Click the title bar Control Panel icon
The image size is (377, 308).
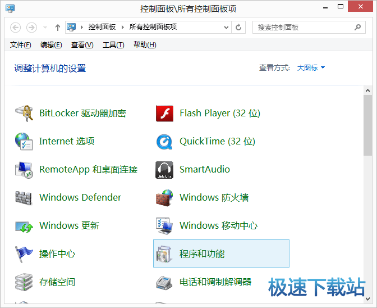click(x=10, y=8)
